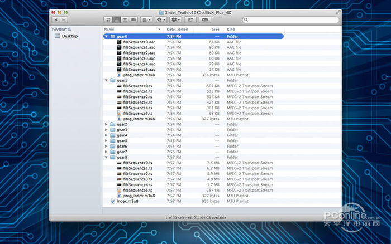Switch to column view in toolbar
Image resolution: width=391 pixels, height=244 pixels.
[125, 19]
